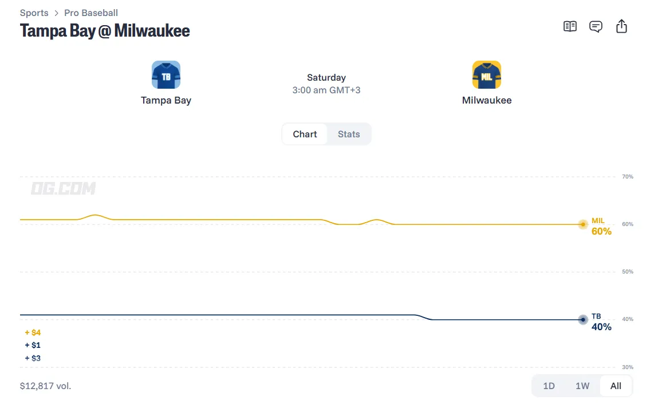
Task: Switch to the Stats view
Action: 349,134
